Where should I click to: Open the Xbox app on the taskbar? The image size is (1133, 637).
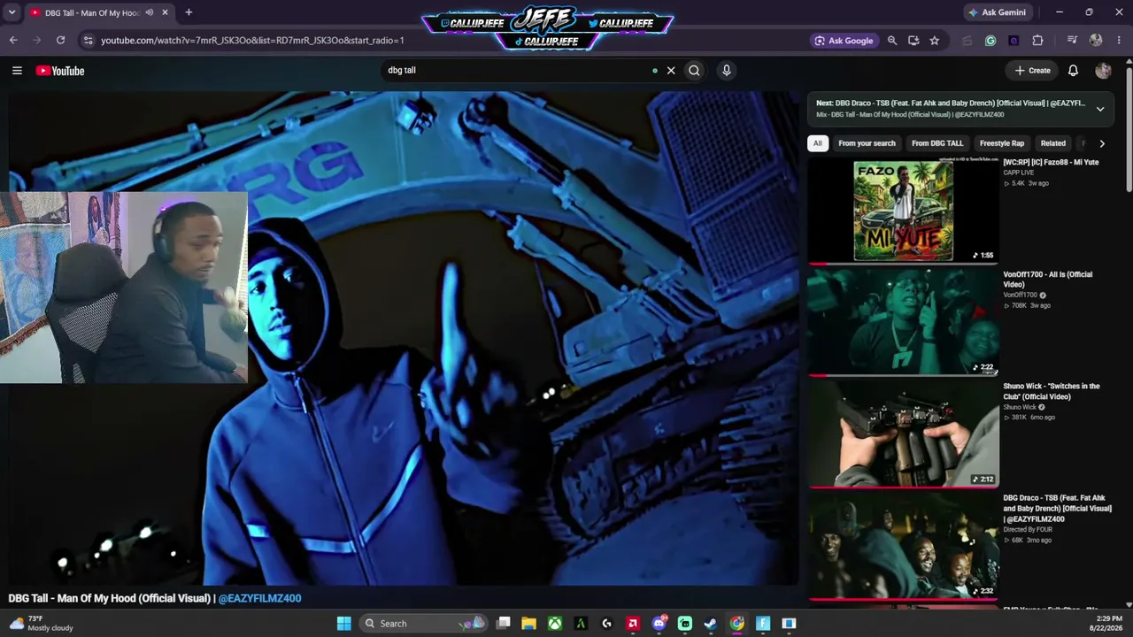click(554, 624)
